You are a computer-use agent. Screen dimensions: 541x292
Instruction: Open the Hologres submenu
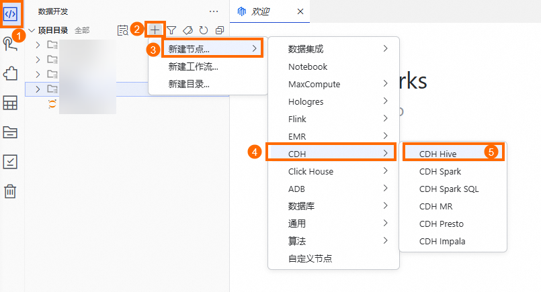(333, 102)
